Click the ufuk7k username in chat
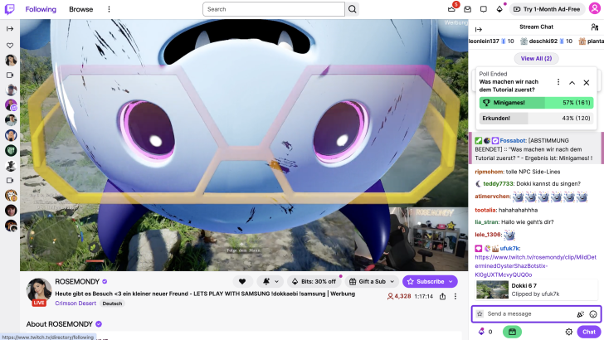This screenshot has height=340, width=604. tap(510, 248)
